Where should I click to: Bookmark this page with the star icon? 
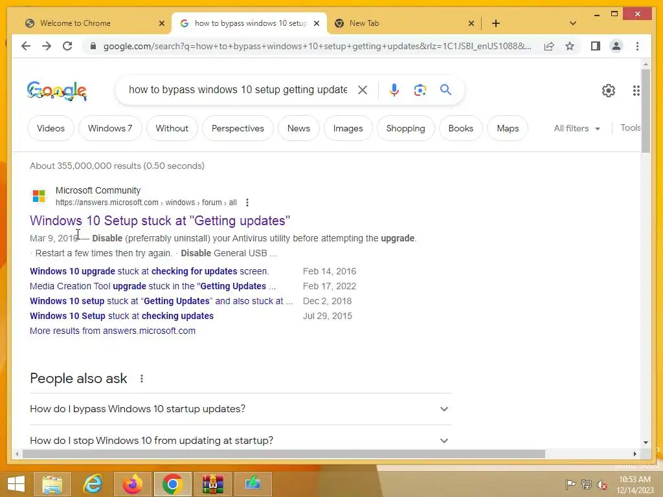570,46
